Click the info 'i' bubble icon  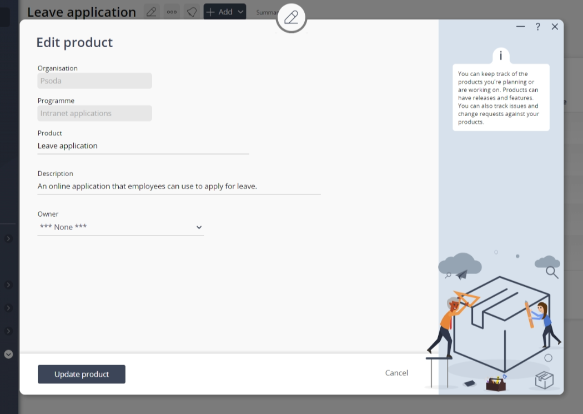click(500, 56)
